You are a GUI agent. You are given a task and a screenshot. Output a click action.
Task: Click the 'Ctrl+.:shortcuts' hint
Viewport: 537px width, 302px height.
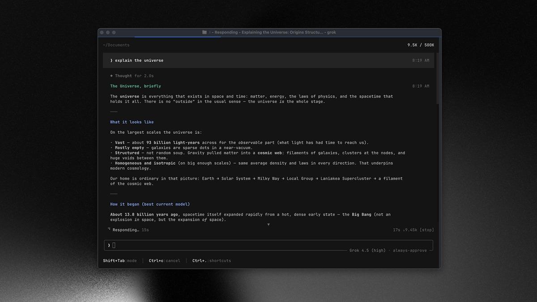pos(212,261)
